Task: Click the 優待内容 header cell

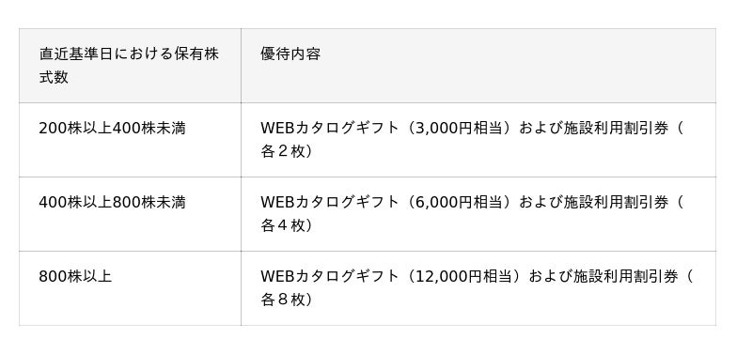Action: [x=478, y=66]
